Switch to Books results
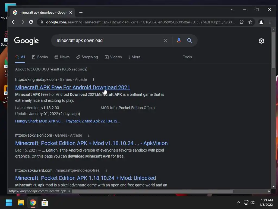This screenshot has height=209, width=278. click(40, 57)
